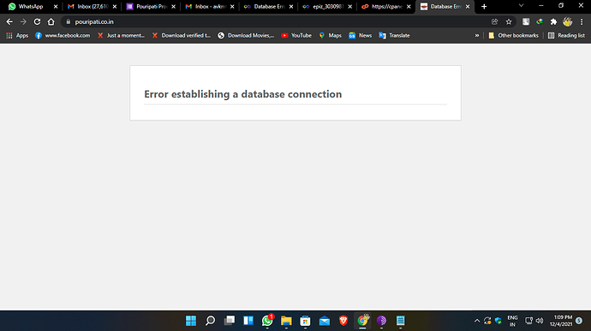Open the Windows Start menu
The image size is (591, 331).
[x=191, y=321]
